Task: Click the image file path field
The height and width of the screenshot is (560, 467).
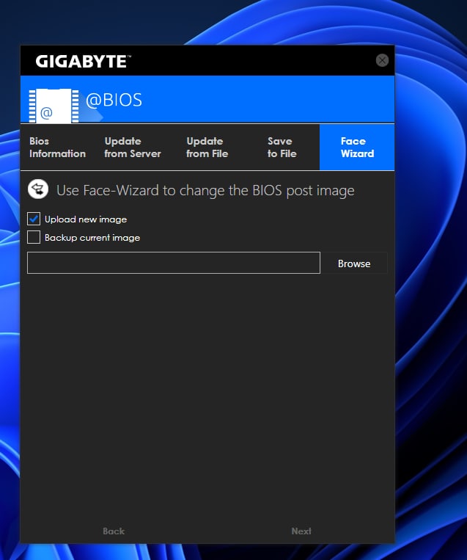Action: [174, 263]
